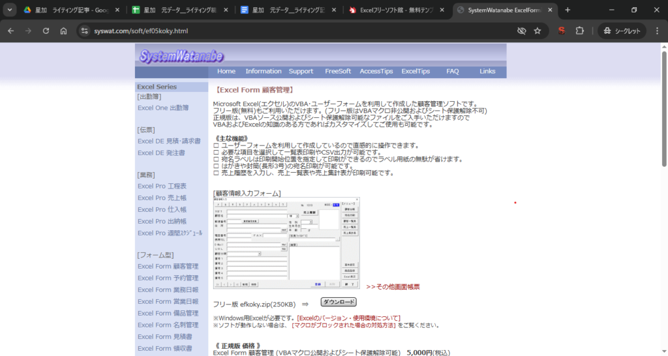
Task: Open Excel Form 備品管理 sidebar link
Action: coord(168,314)
